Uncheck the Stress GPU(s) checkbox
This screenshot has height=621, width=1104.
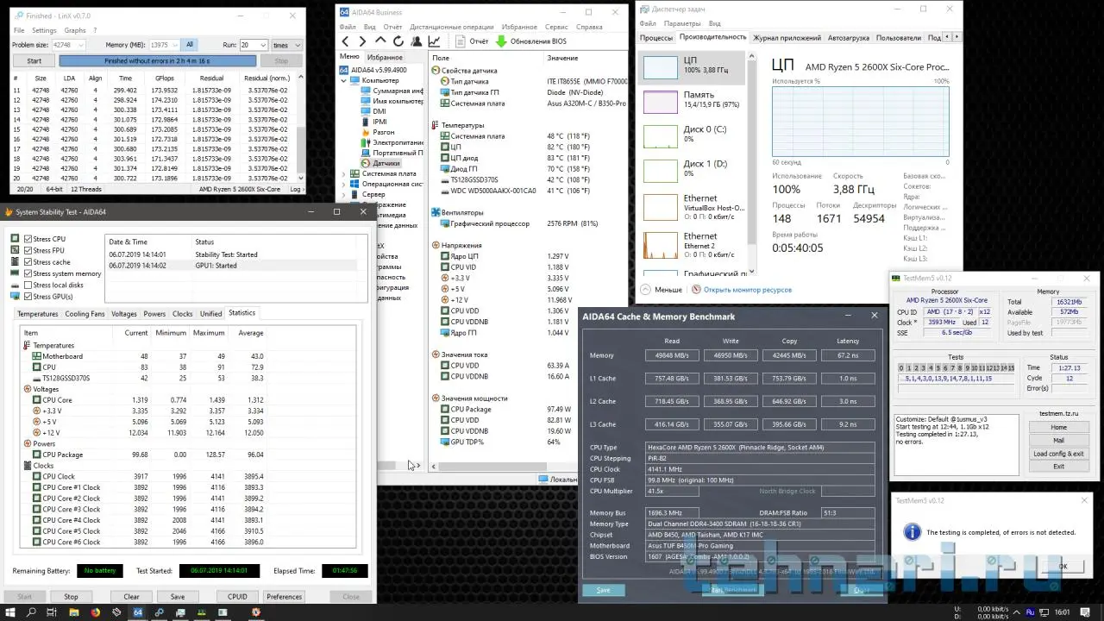click(28, 297)
